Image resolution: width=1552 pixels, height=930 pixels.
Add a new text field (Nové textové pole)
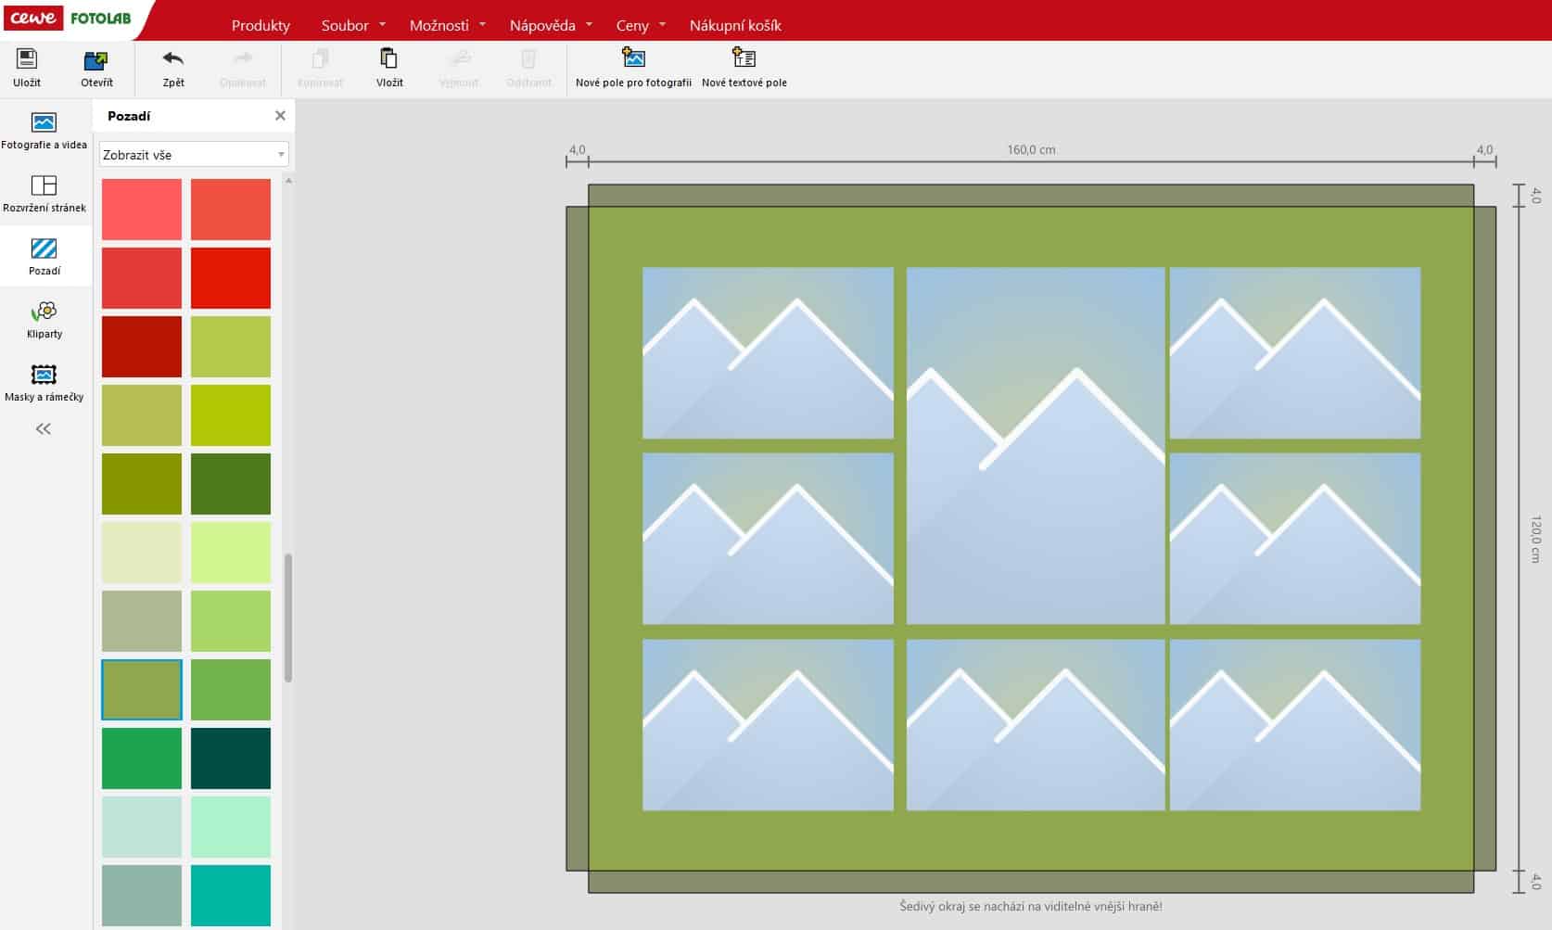click(x=744, y=61)
